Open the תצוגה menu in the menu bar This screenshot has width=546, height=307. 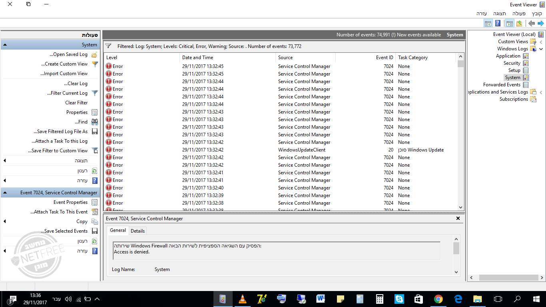click(500, 14)
